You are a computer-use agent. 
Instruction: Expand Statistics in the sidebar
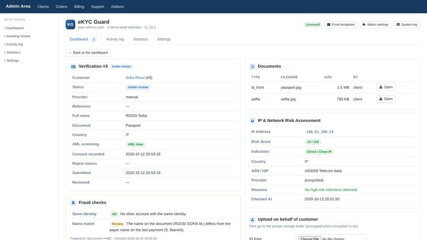click(12, 53)
